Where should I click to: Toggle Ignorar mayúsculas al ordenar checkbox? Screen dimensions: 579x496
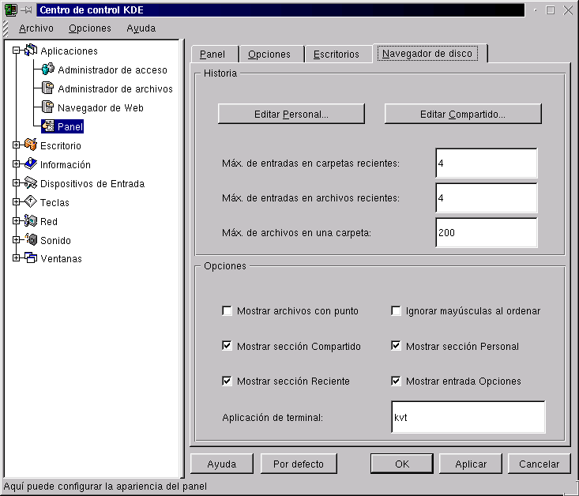point(397,311)
